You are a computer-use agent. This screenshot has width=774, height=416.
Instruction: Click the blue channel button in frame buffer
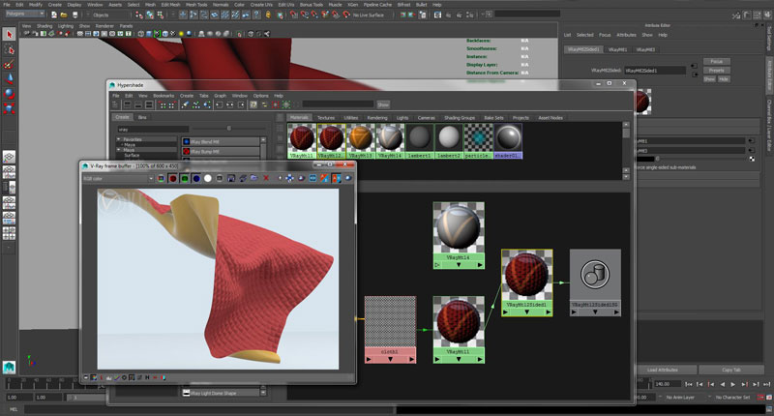tap(196, 178)
